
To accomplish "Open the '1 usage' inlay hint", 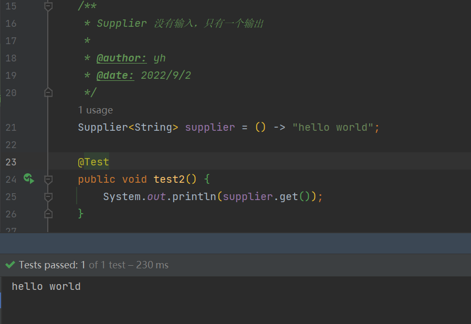I will point(95,110).
